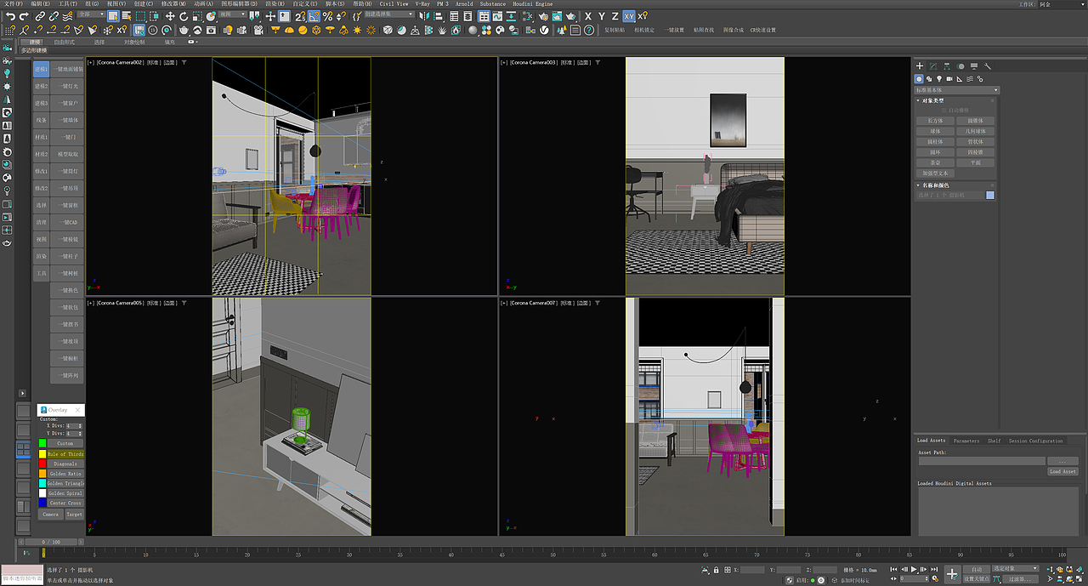The image size is (1088, 586).
Task: Open the Motion command panel tab
Action: 960,65
